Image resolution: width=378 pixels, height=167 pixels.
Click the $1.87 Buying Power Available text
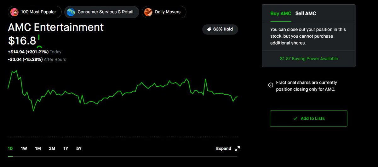309,59
